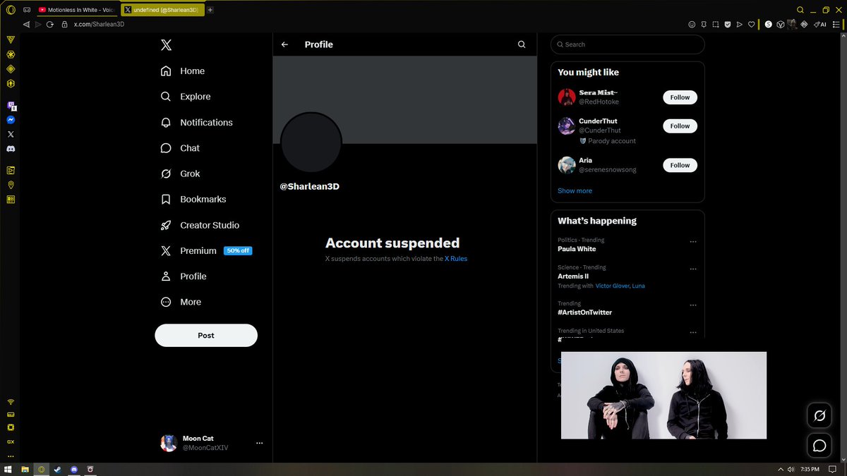Image resolution: width=847 pixels, height=476 pixels.
Task: Click the padlock site info icon
Action: [64, 24]
